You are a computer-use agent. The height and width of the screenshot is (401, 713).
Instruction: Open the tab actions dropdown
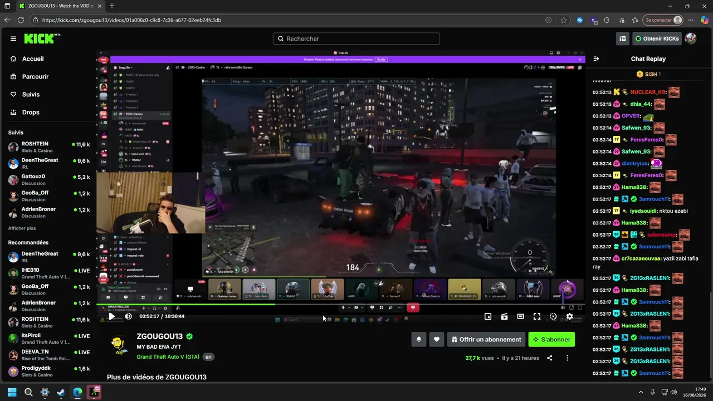7,6
